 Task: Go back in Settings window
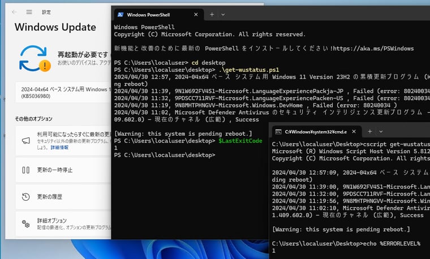click(14, 12)
